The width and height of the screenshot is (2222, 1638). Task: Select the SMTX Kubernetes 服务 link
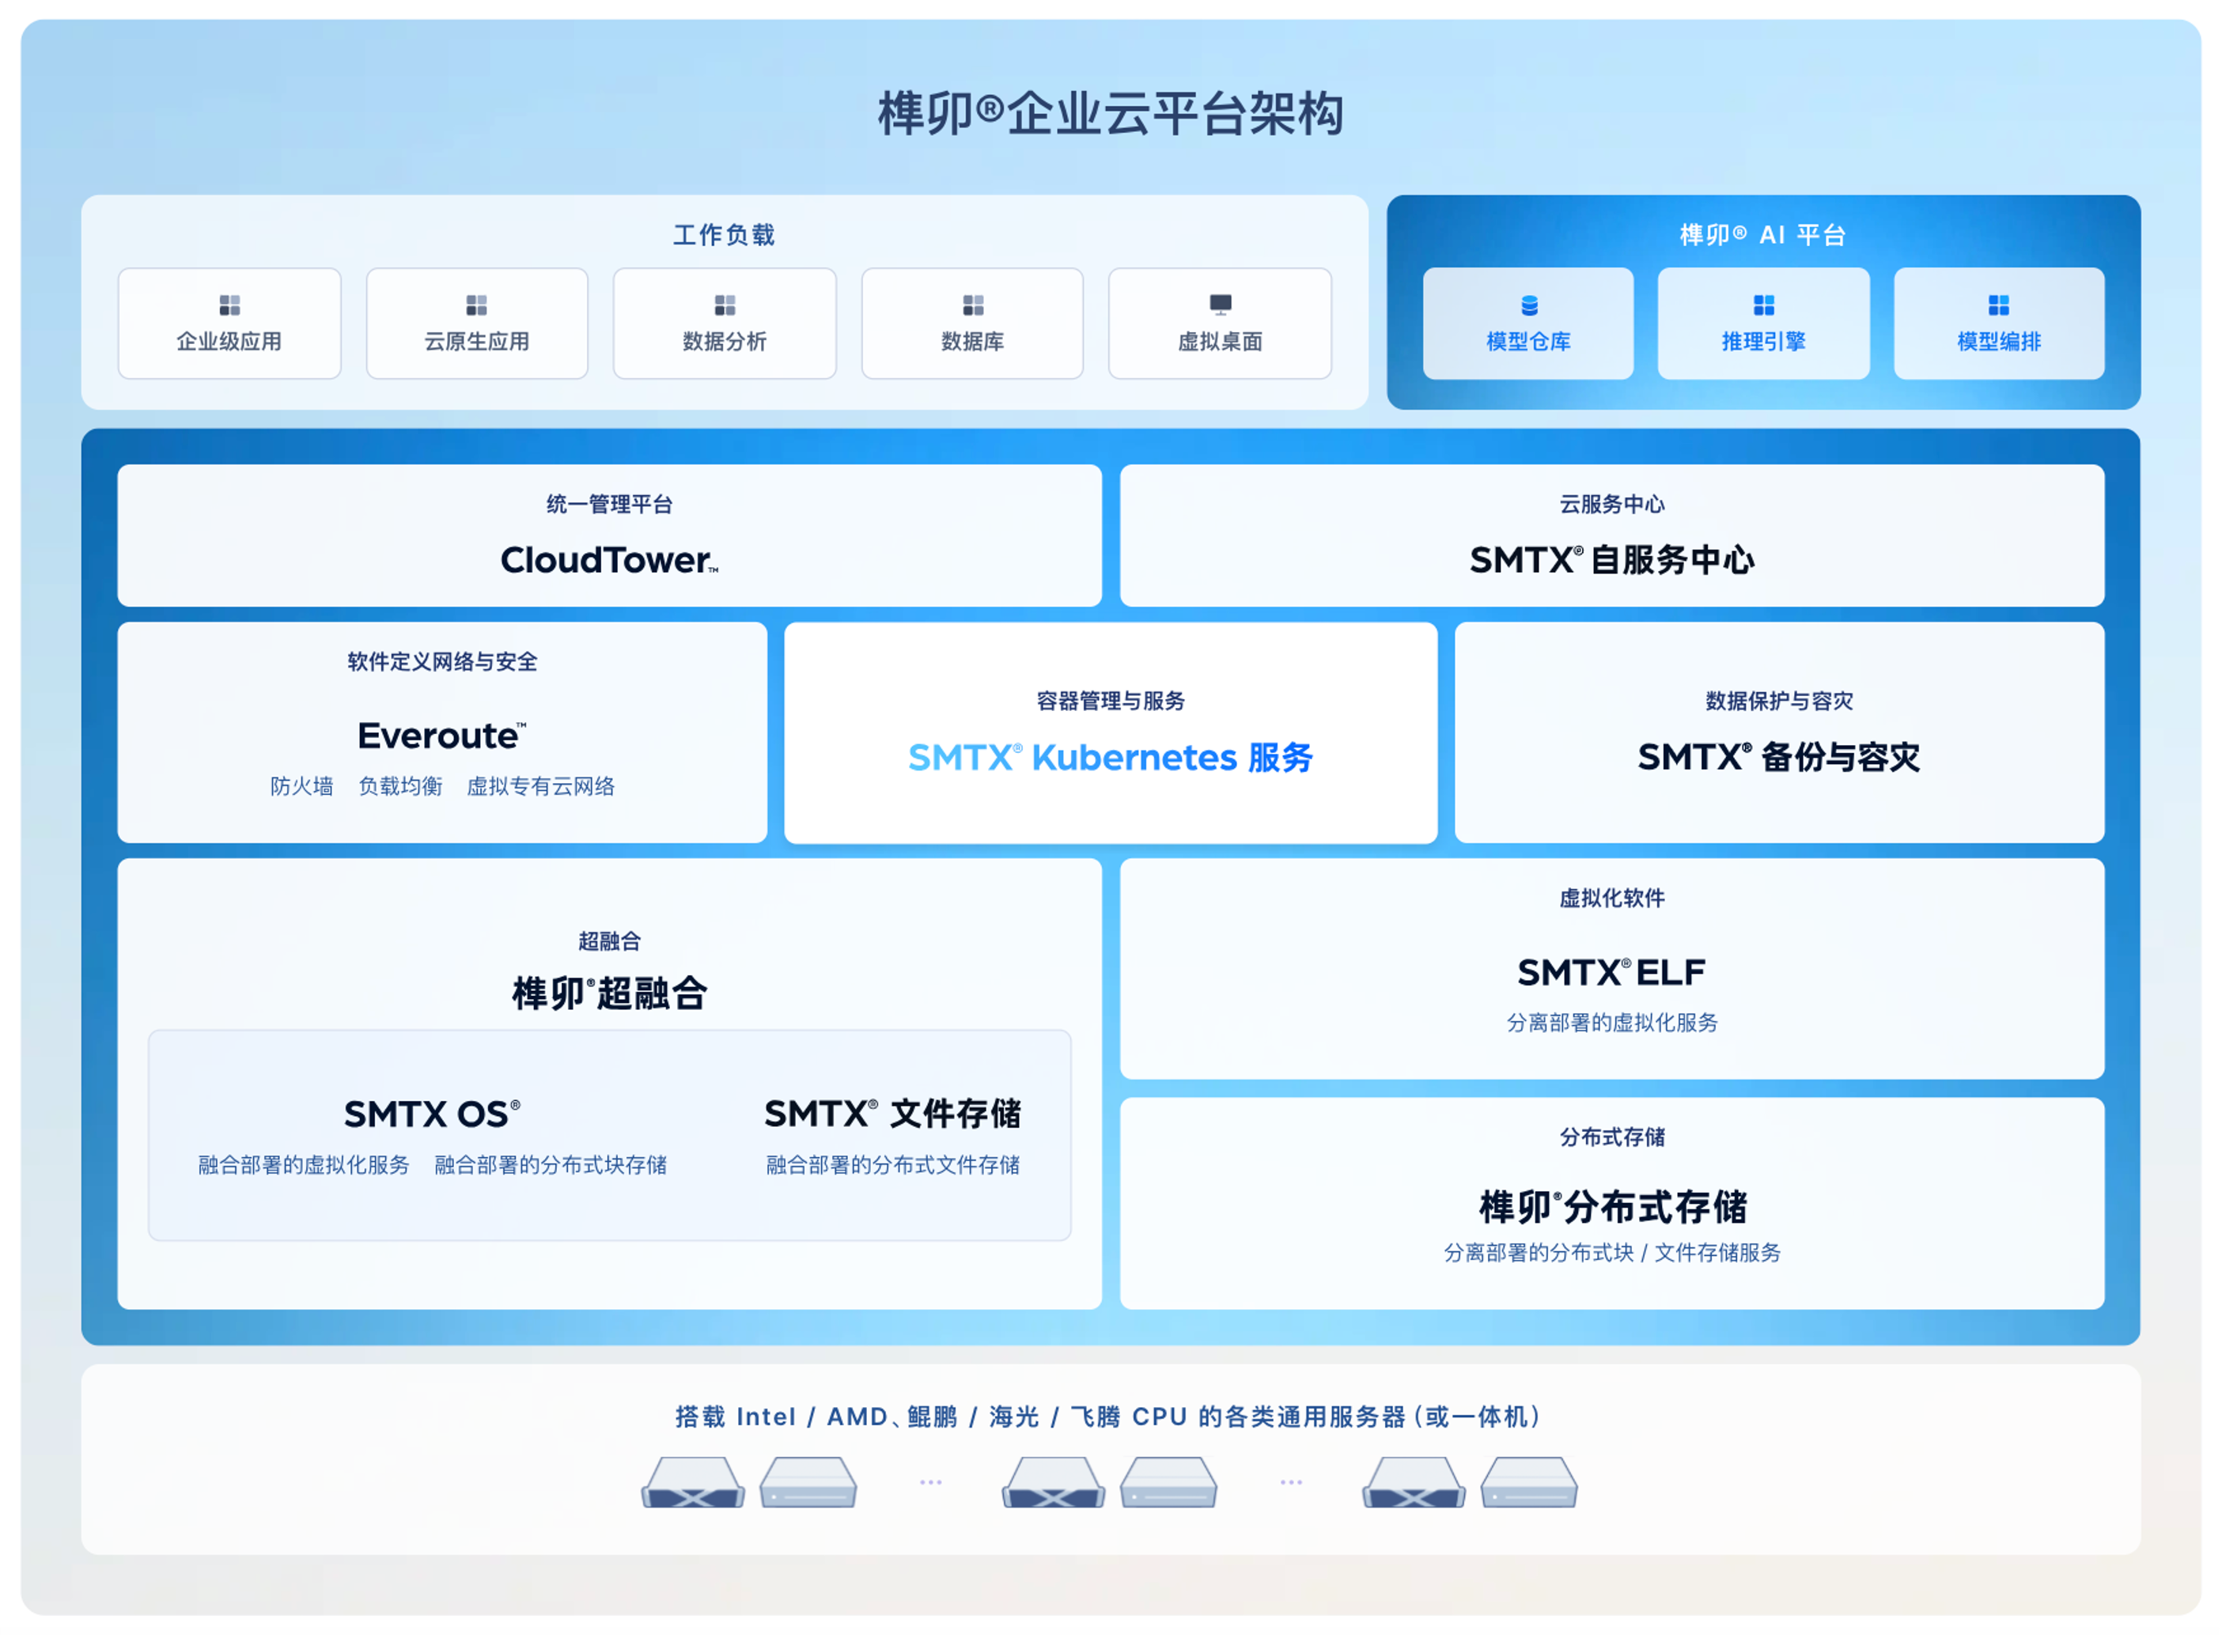1111,758
